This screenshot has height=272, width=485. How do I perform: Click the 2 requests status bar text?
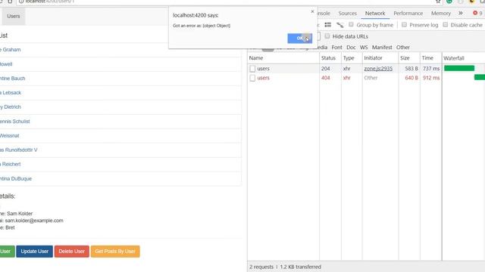coord(261,267)
